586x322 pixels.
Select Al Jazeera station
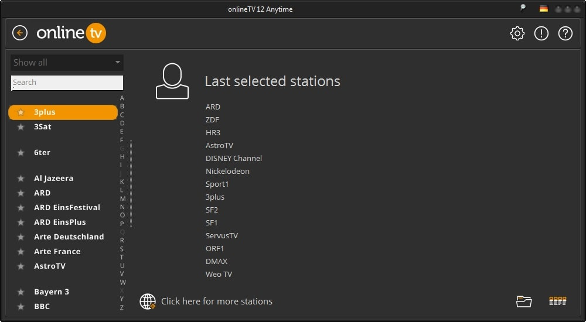pyautogui.click(x=53, y=178)
